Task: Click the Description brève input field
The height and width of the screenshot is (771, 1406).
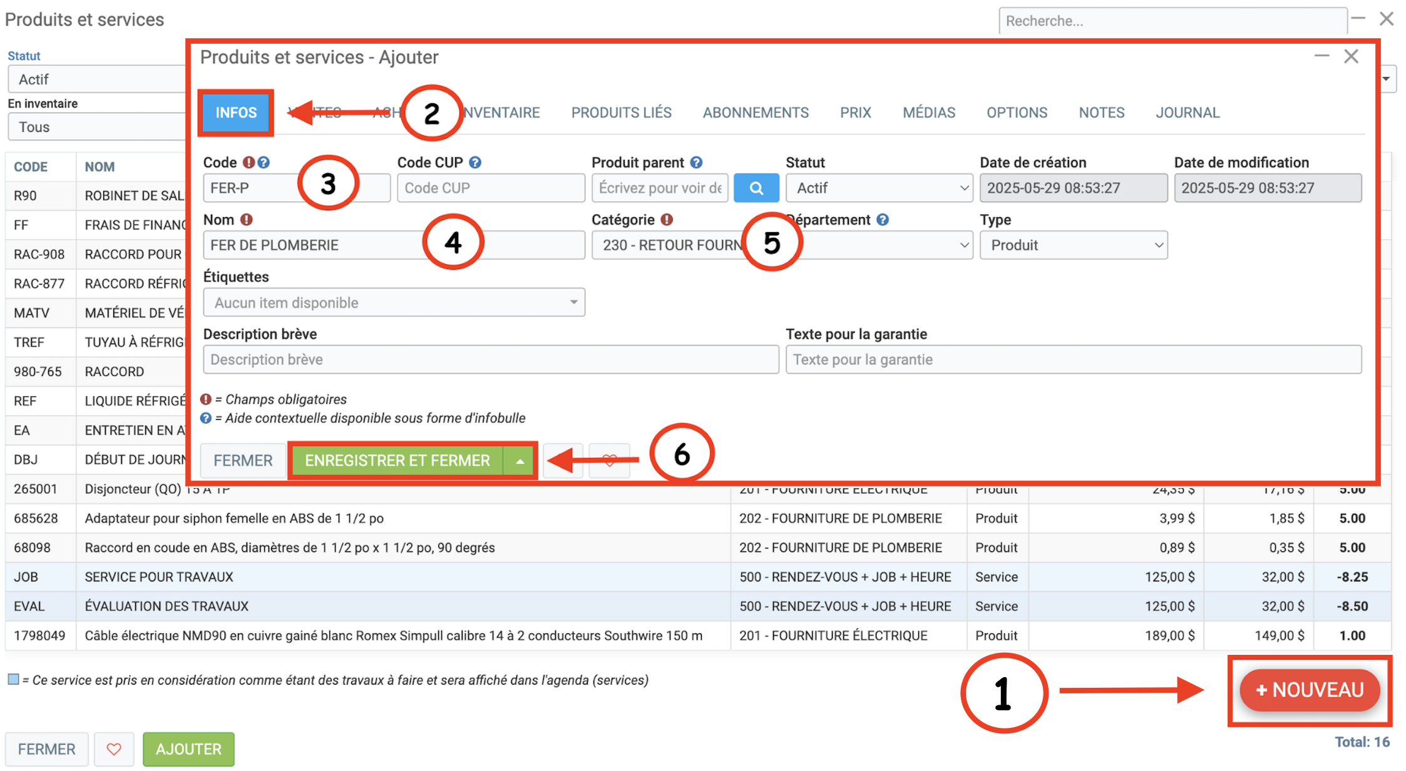Action: coord(490,360)
